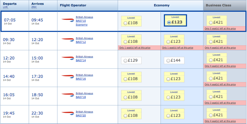Image resolution: width=247 pixels, height=124 pixels.
Task: Click the Economy link under BA0710
Action: click(x=82, y=25)
